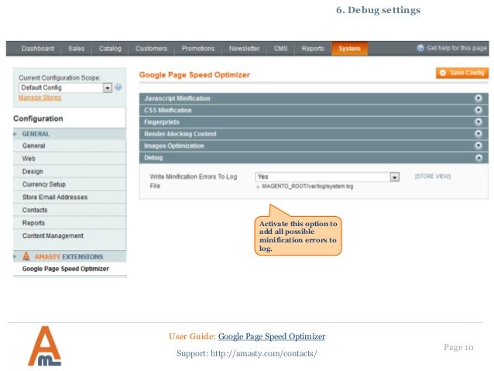Open the CMS menu
Image resolution: width=494 pixels, height=371 pixels.
pos(280,49)
